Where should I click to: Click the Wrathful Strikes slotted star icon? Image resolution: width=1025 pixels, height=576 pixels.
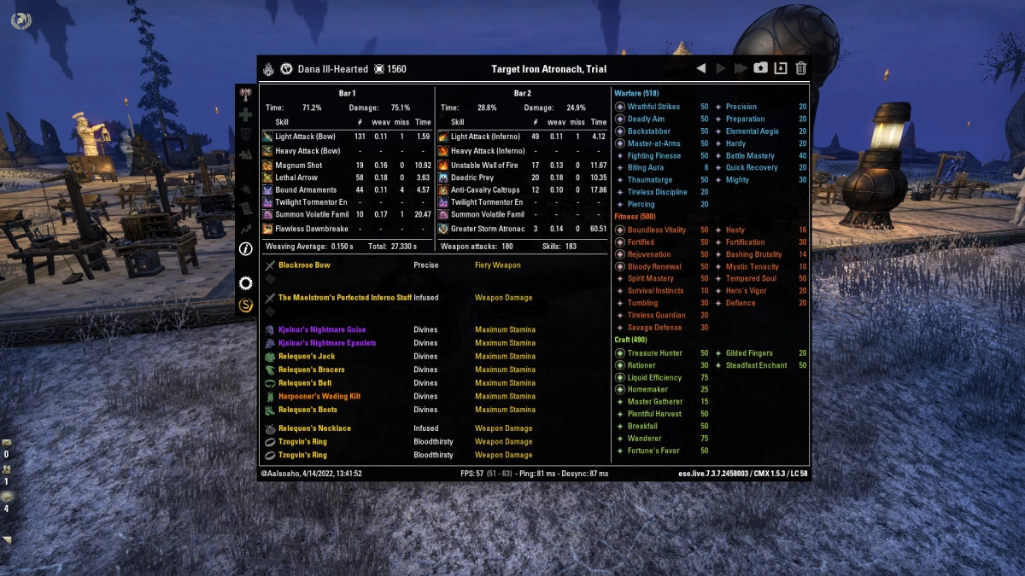[620, 107]
